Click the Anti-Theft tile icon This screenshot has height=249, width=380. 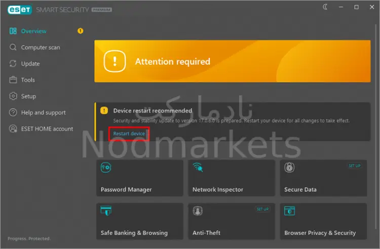(198, 211)
